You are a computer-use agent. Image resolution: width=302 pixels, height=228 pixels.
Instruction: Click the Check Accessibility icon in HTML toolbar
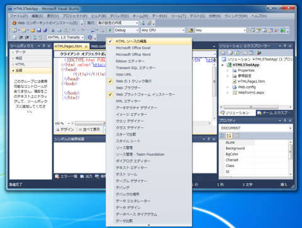point(90,38)
